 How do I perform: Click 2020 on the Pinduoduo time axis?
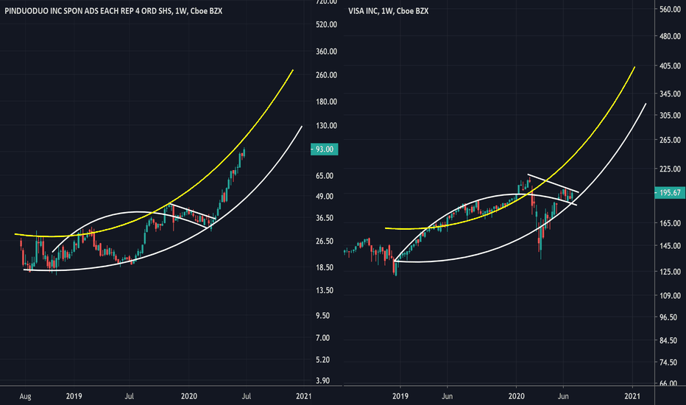pyautogui.click(x=189, y=396)
